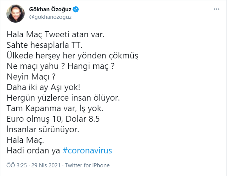
Task: Click the words 'Hadi ordan ya'
Action: coord(33,151)
